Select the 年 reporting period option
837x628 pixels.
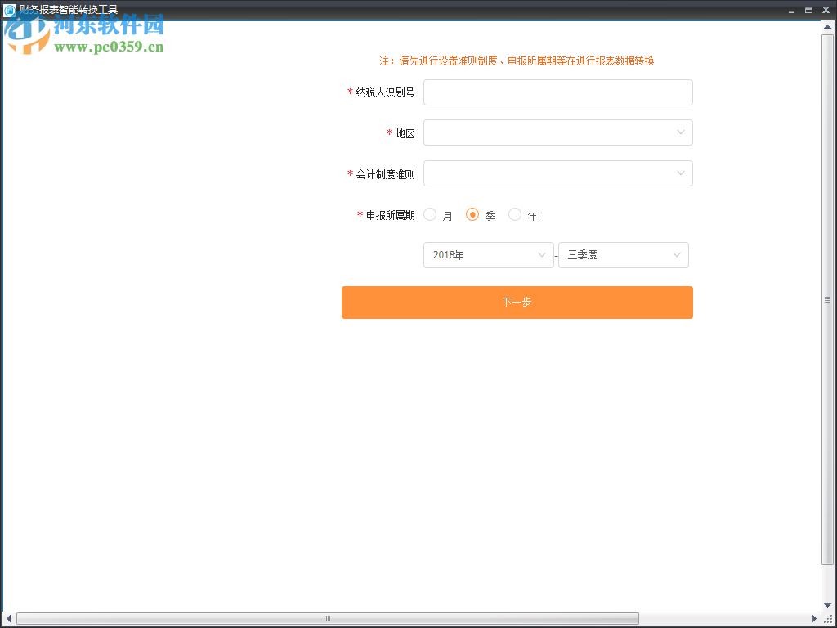pos(515,214)
